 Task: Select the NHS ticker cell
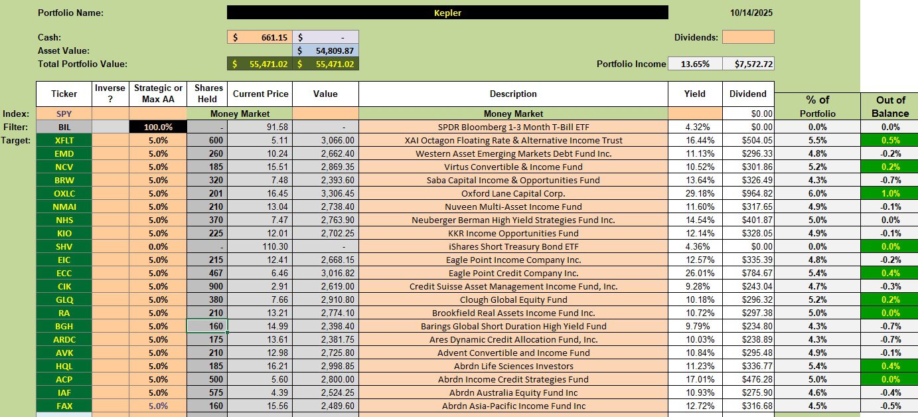(x=64, y=220)
